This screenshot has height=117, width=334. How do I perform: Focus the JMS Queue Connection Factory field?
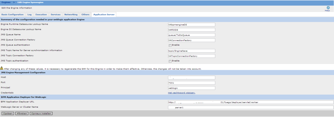tap(191, 40)
